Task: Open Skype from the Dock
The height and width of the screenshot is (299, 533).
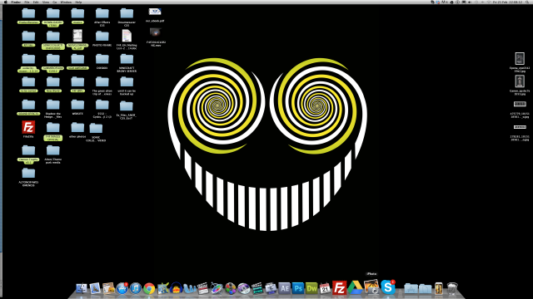Action: pyautogui.click(x=387, y=287)
